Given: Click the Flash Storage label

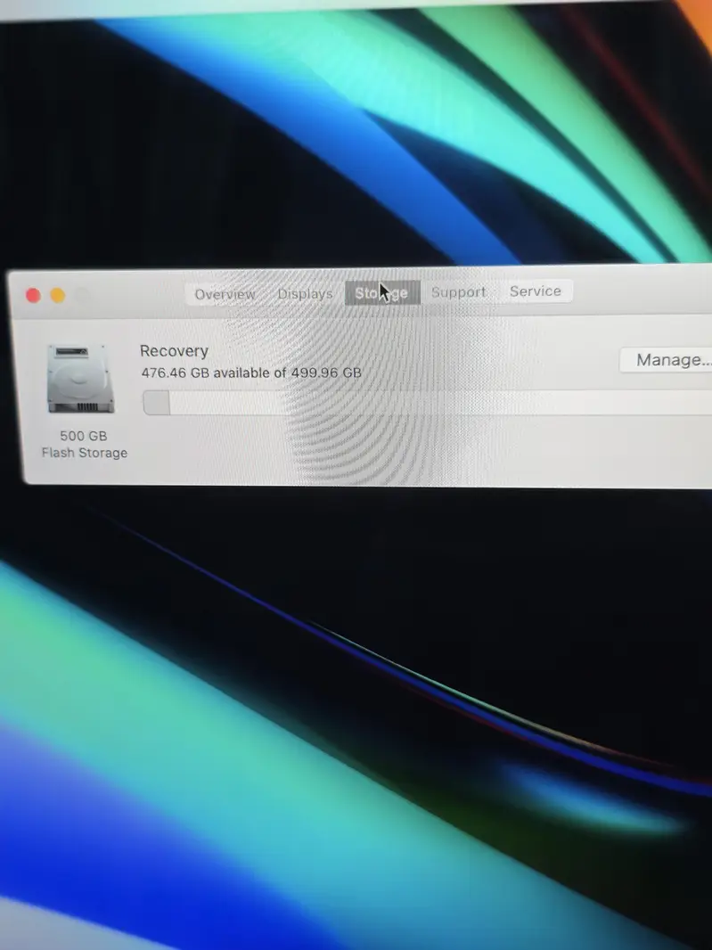Looking at the screenshot, I should [85, 453].
